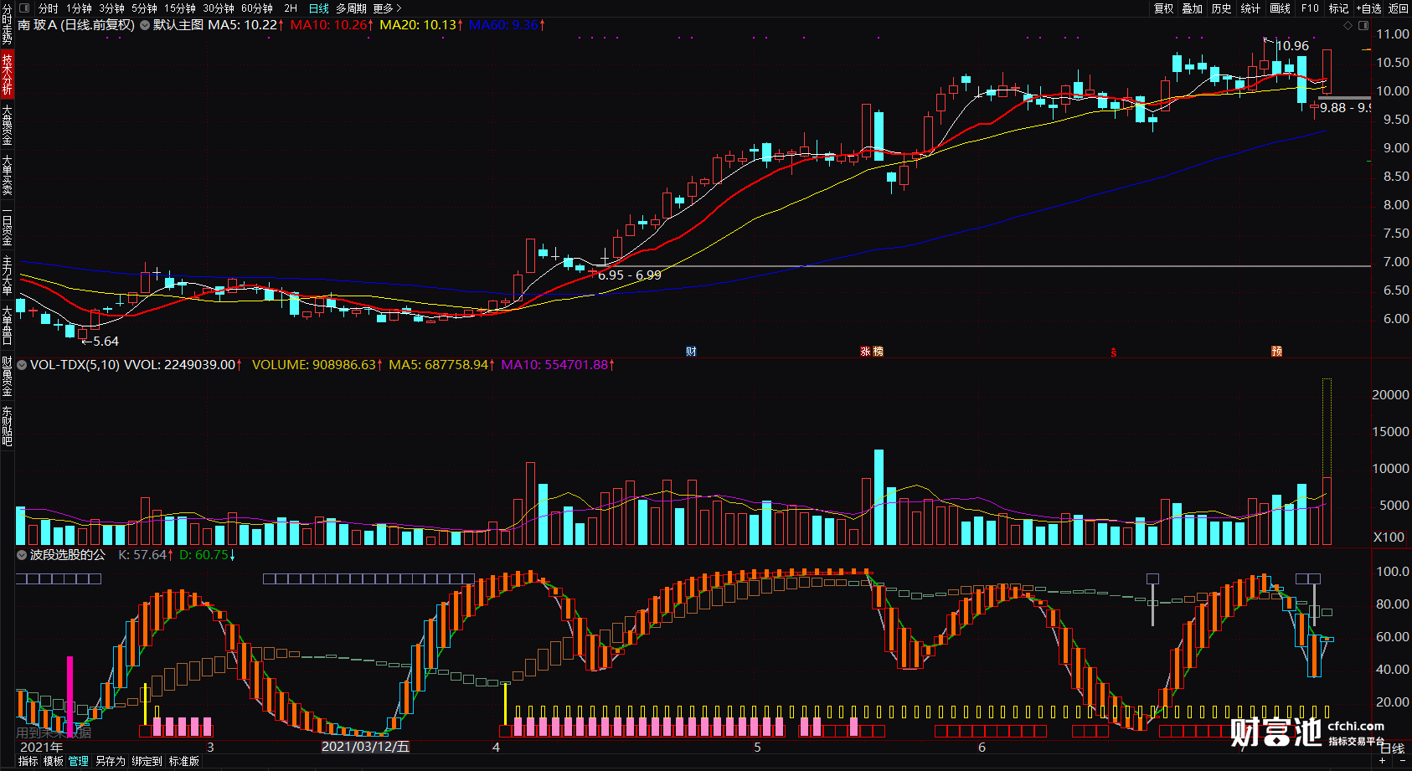The height and width of the screenshot is (771, 1412).
Task: Select the 日线 daily period
Action: 318,8
